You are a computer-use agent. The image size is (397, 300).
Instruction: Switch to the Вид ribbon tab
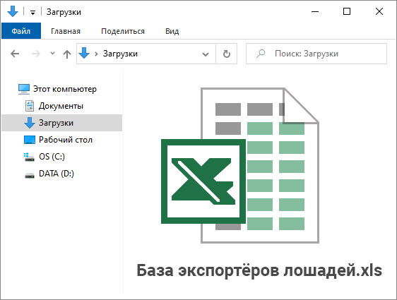pyautogui.click(x=172, y=31)
